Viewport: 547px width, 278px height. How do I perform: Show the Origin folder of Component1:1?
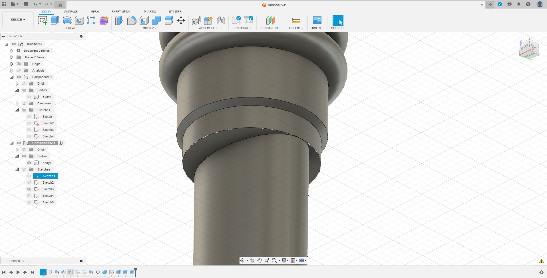pos(24,83)
